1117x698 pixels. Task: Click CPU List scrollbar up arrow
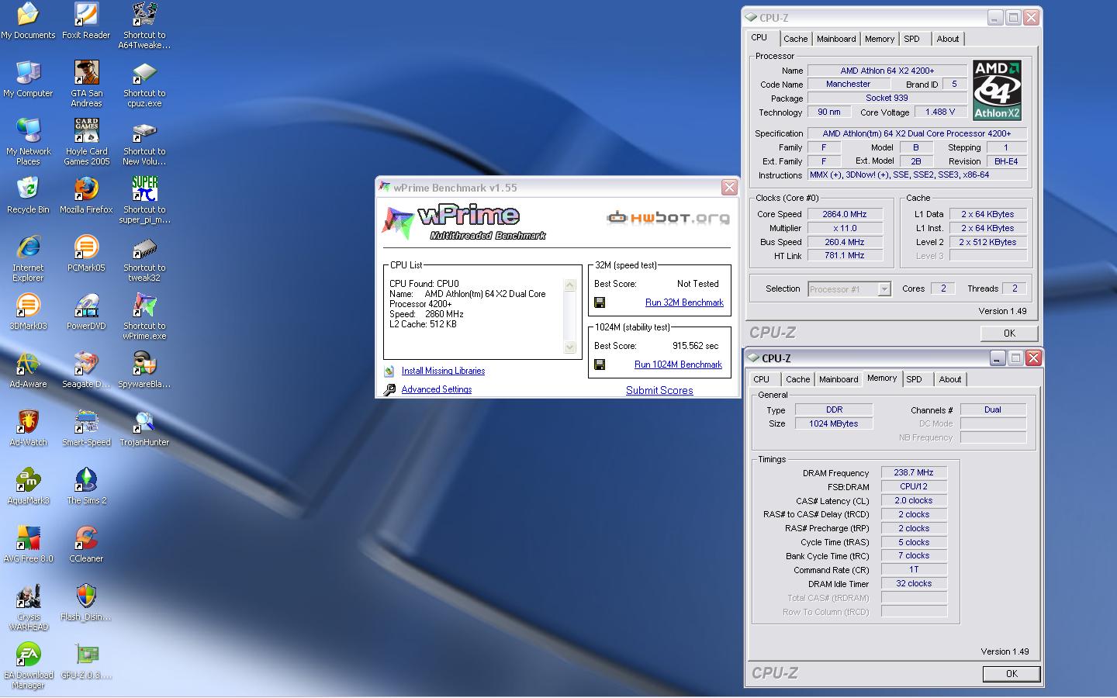coord(570,285)
